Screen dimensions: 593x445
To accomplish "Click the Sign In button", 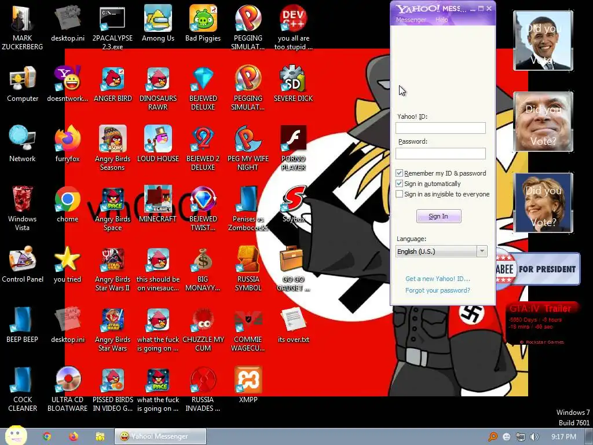I will pyautogui.click(x=439, y=216).
